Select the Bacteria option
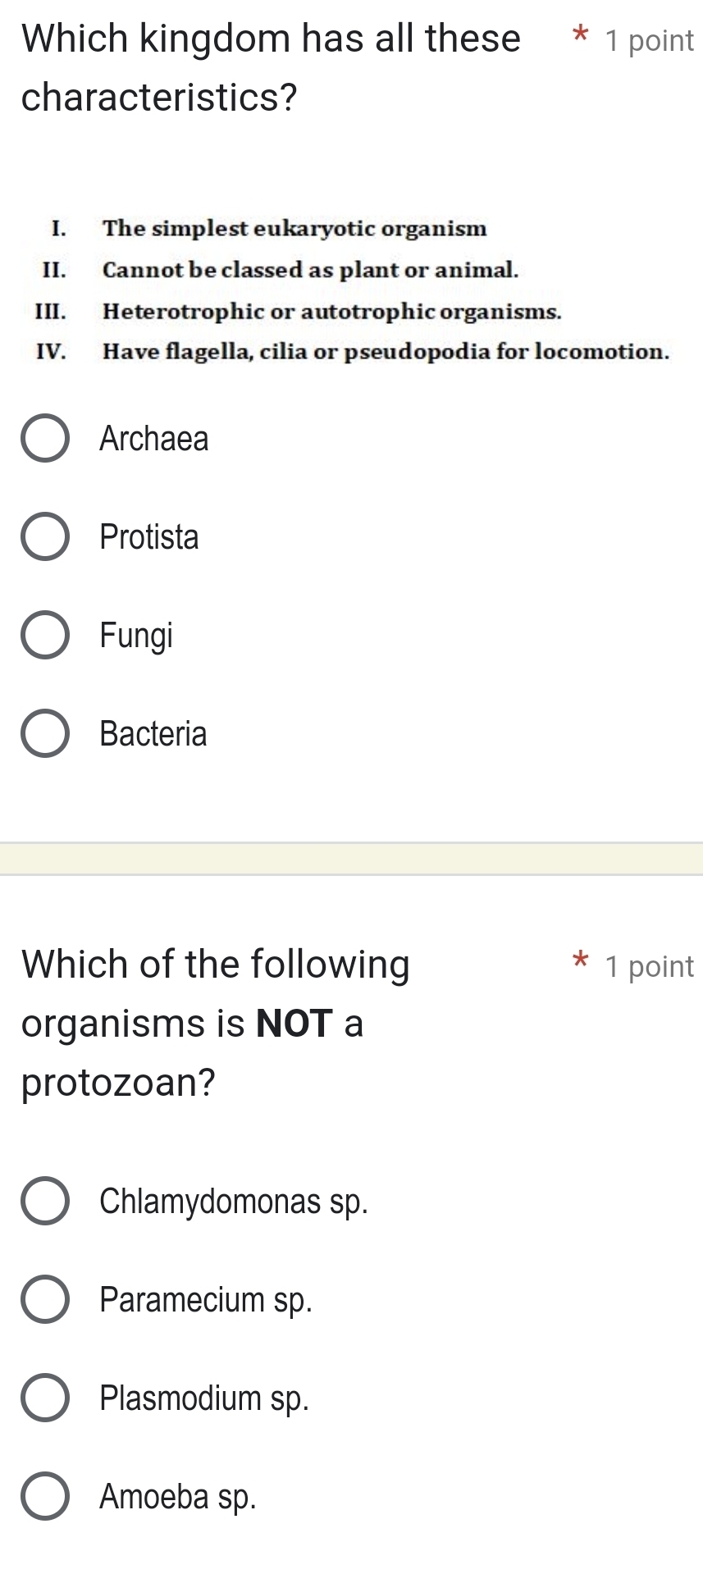The height and width of the screenshot is (1583, 703). coord(44,733)
